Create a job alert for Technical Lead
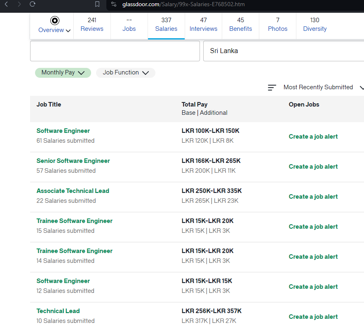The height and width of the screenshot is (332, 364). 313,317
